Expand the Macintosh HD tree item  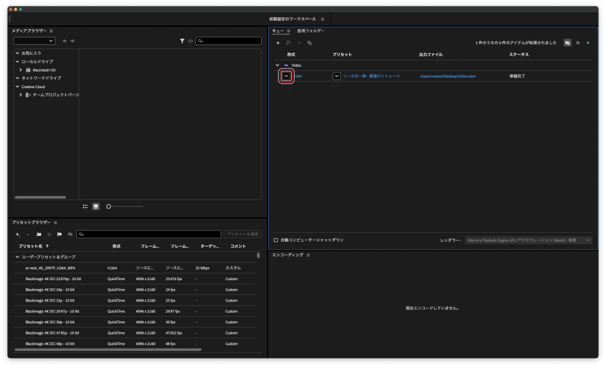[x=21, y=70]
